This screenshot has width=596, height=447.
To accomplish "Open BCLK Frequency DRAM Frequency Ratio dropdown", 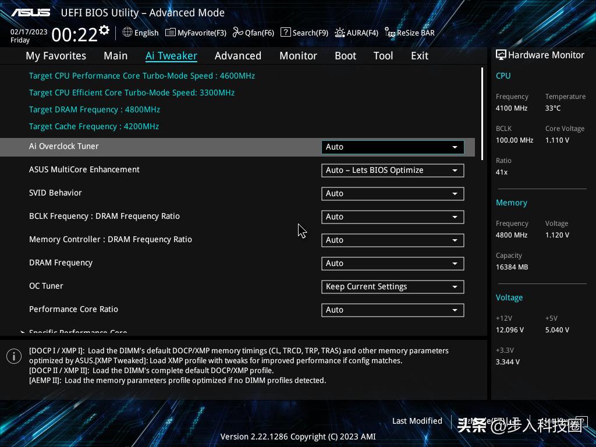I will click(x=393, y=217).
